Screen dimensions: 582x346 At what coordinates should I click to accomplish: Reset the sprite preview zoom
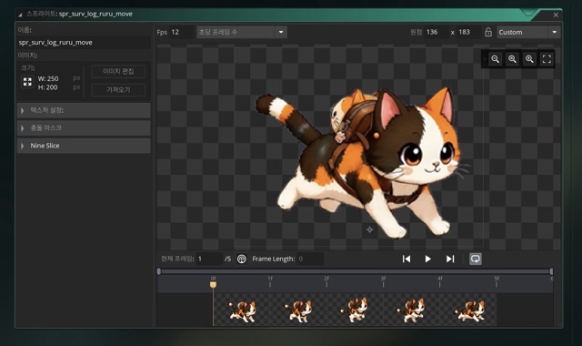coord(512,59)
